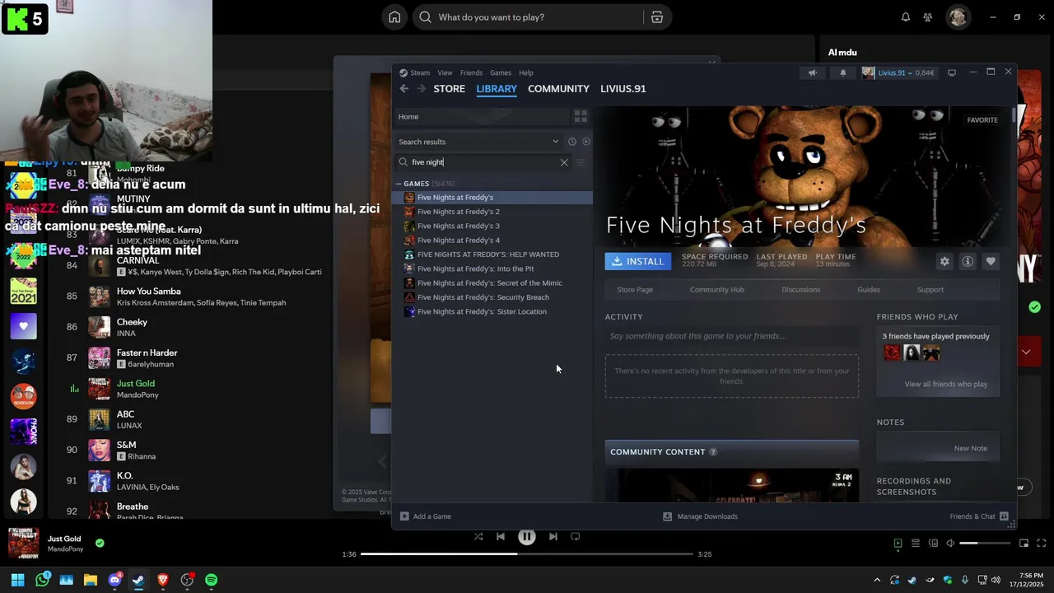Create a New Note
Screen dimensions: 1054x593
(971, 449)
